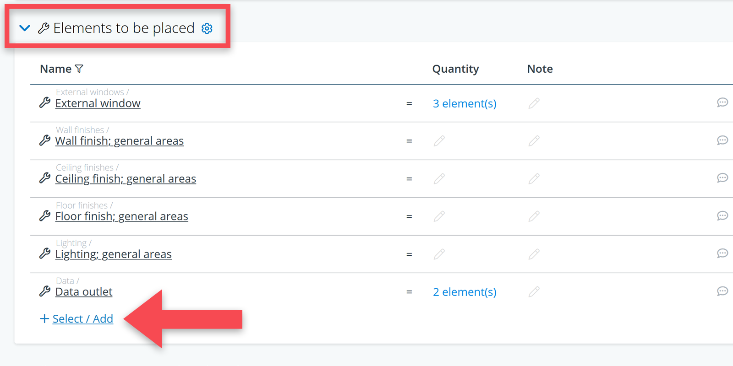Open Ceiling finish; general areas link
Image resolution: width=733 pixels, height=366 pixels.
pyautogui.click(x=126, y=179)
